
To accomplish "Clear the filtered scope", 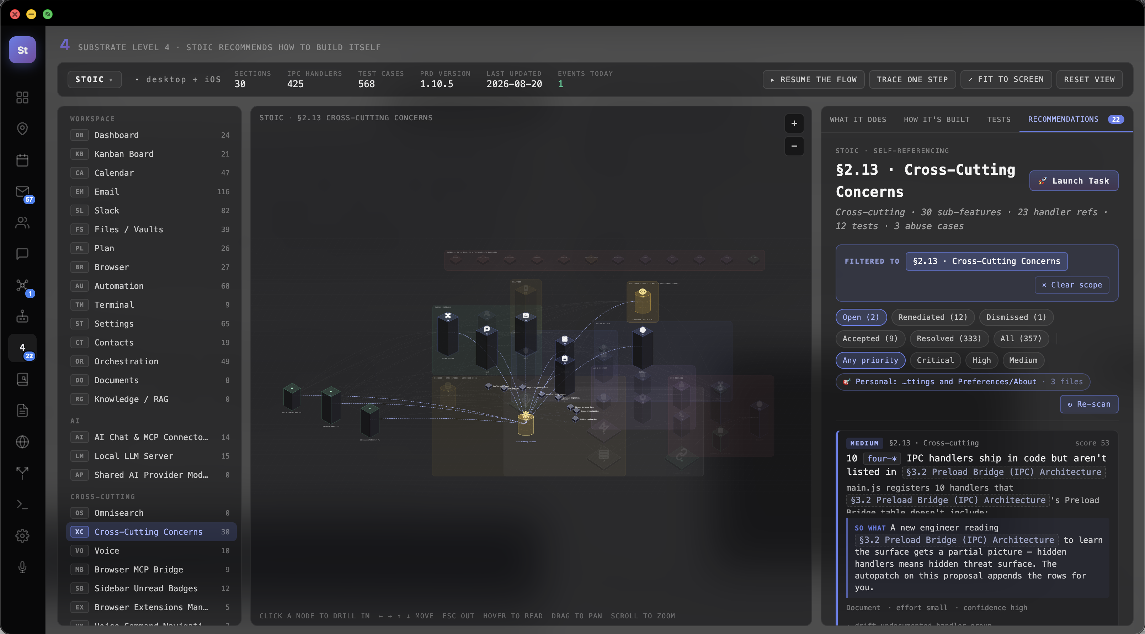I will tap(1072, 285).
